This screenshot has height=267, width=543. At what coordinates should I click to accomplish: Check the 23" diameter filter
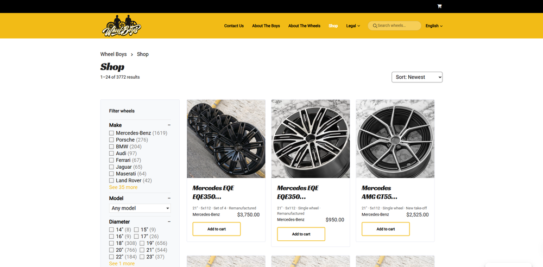(142, 257)
